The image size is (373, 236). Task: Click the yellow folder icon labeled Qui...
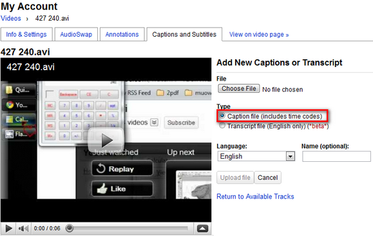click(9, 90)
